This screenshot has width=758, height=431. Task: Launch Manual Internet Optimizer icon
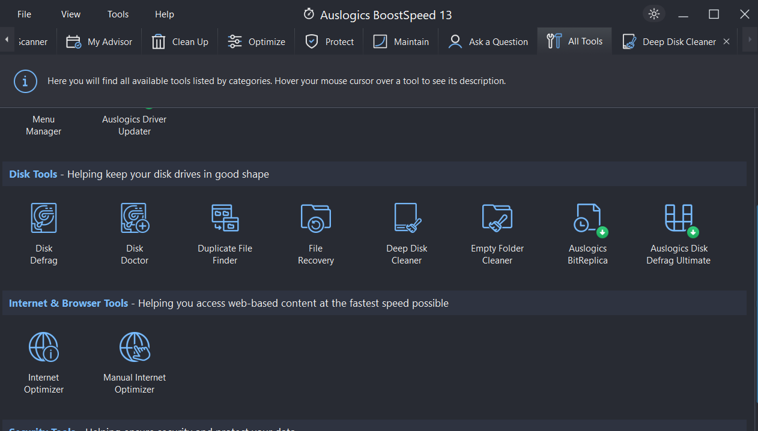(x=135, y=347)
